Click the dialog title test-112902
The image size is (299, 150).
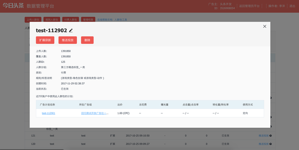pos(51,30)
